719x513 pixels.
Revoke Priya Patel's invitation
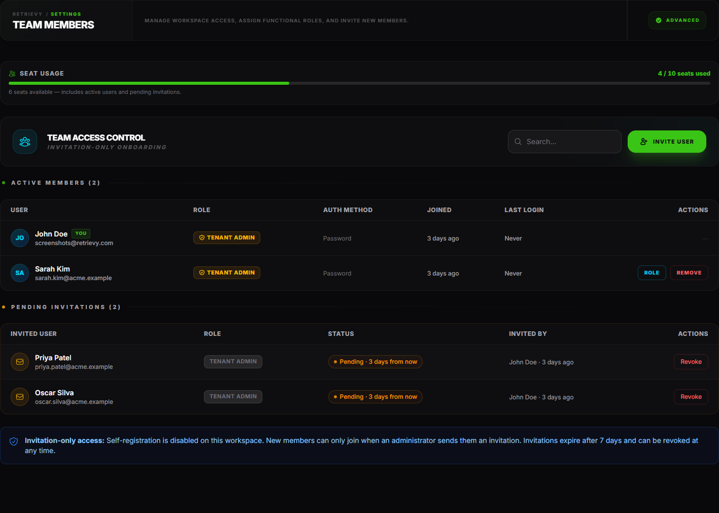[691, 362]
